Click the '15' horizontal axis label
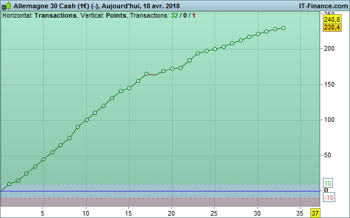 128,213
